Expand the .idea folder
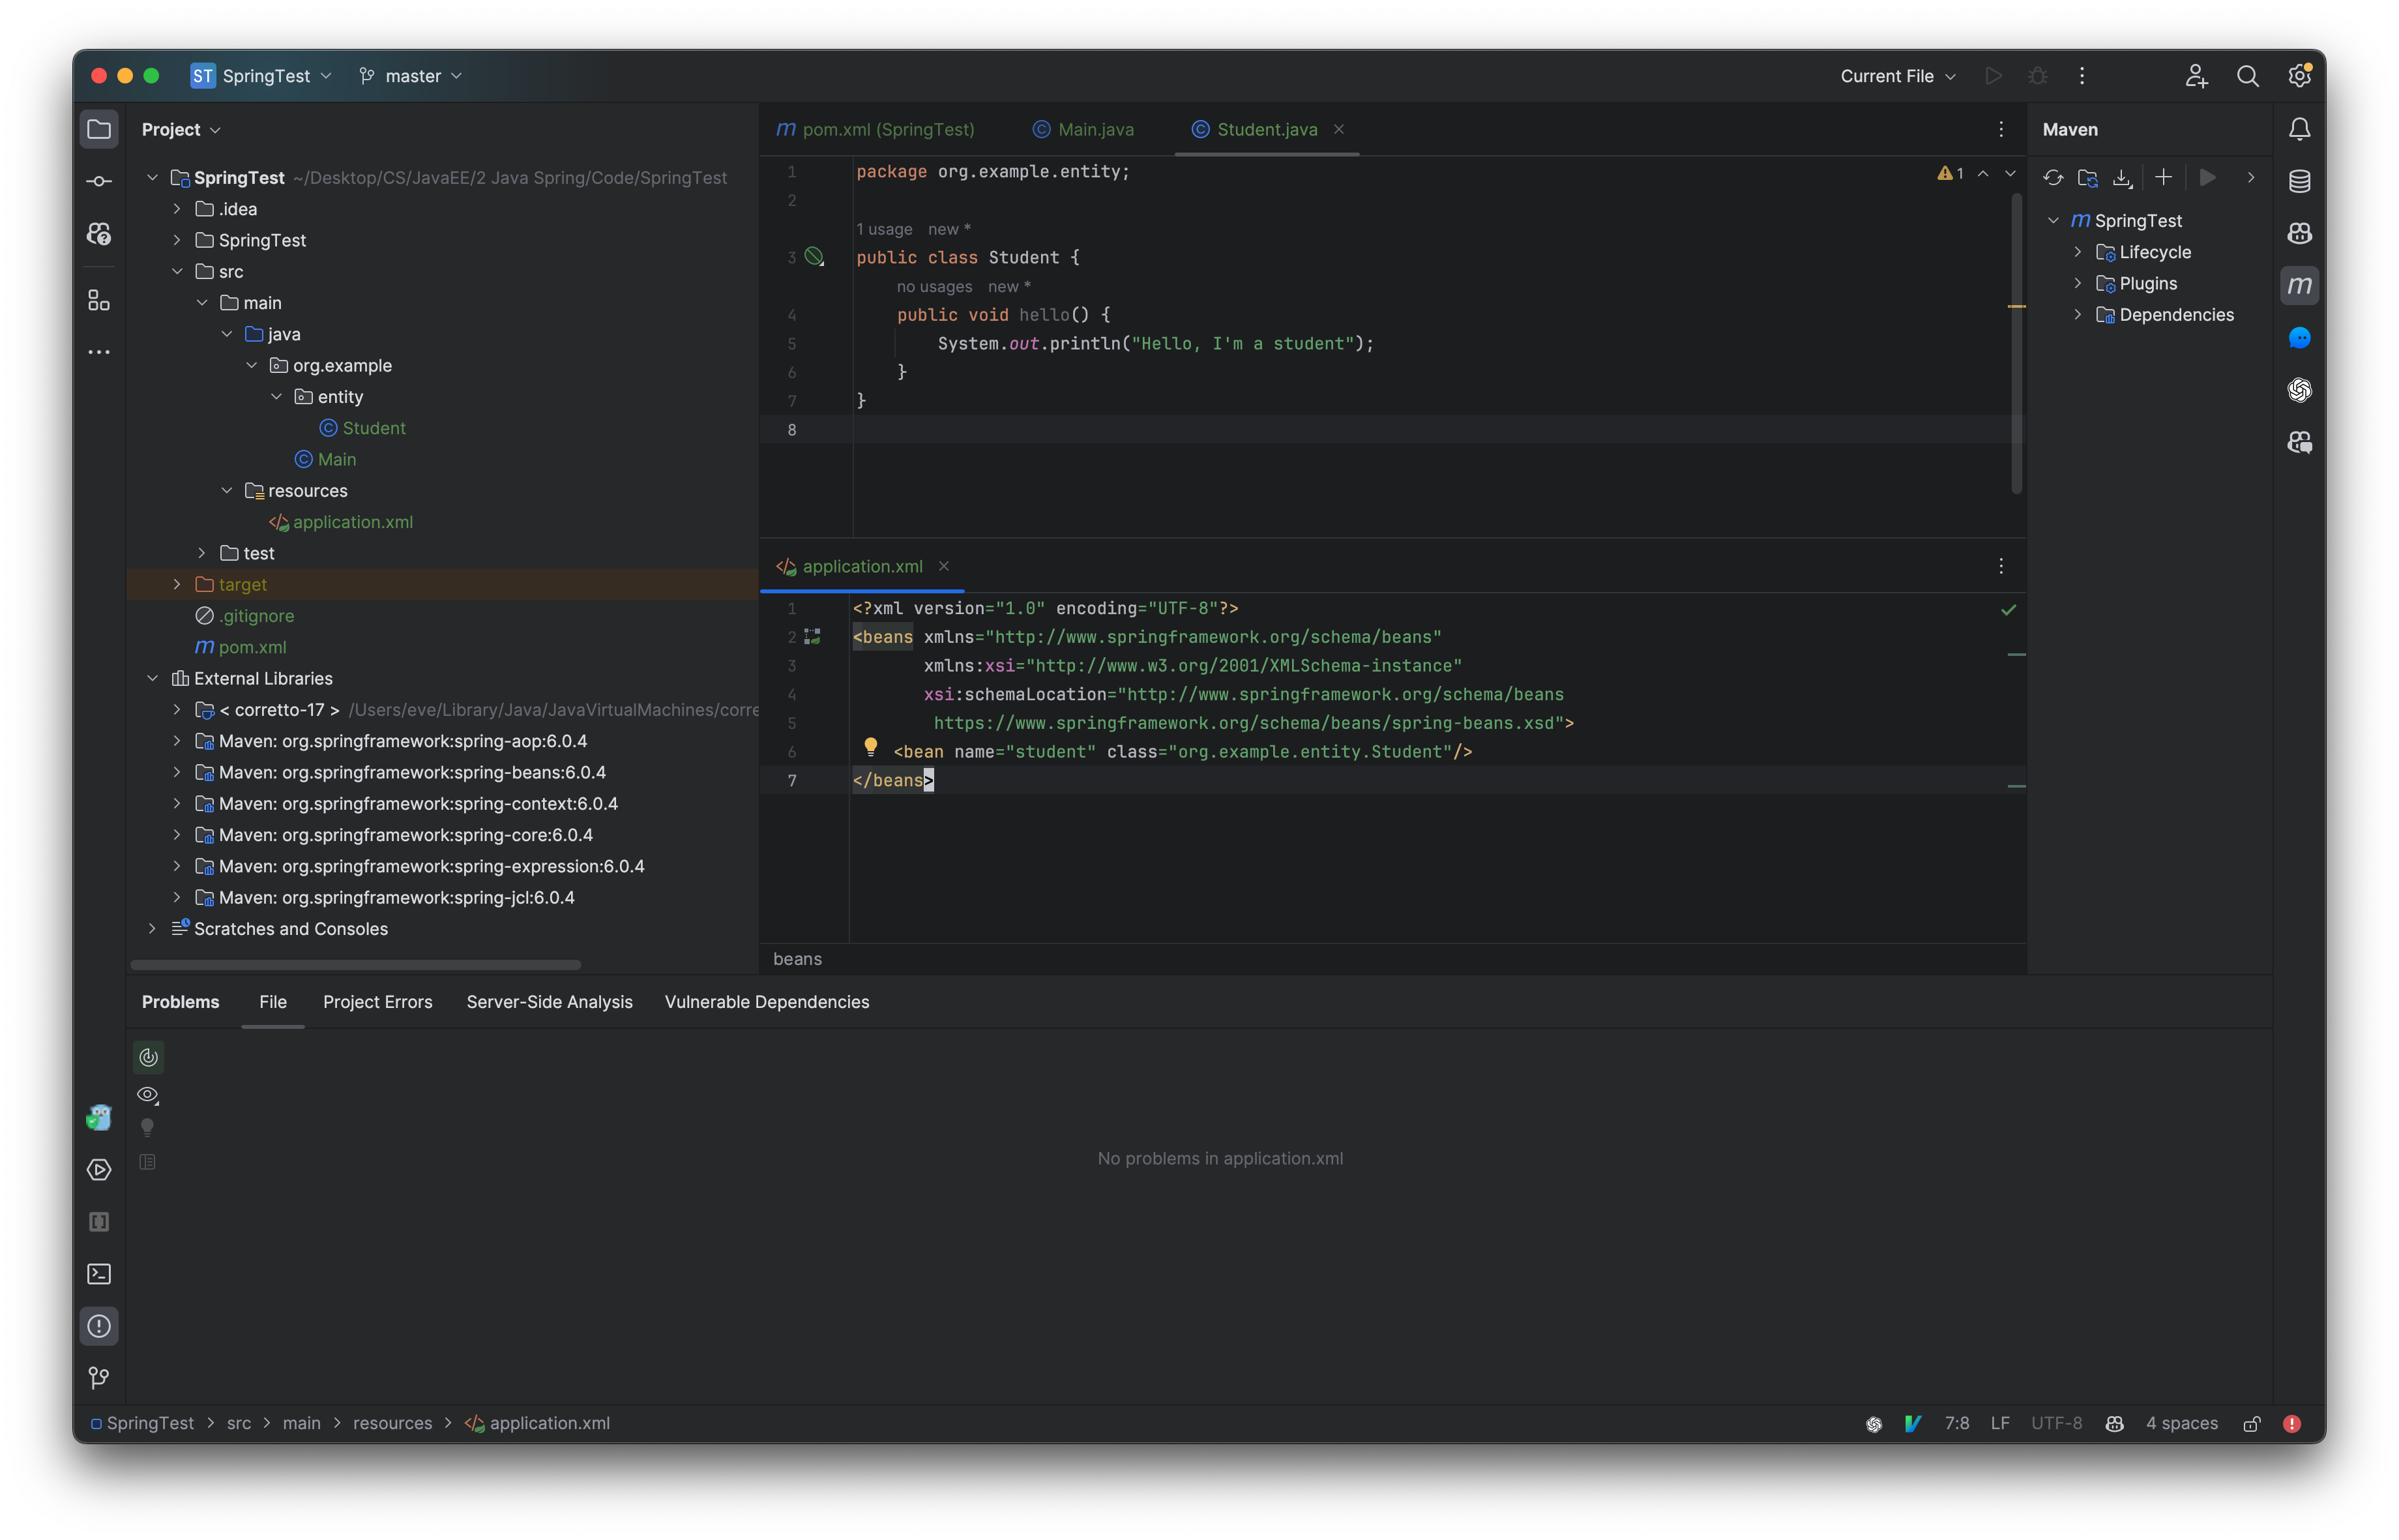Screen dimensions: 2399x1540 [x=177, y=209]
